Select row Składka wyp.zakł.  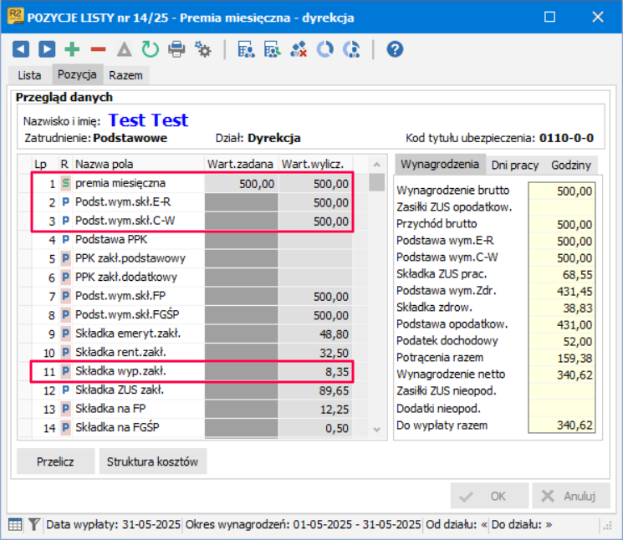coord(192,371)
